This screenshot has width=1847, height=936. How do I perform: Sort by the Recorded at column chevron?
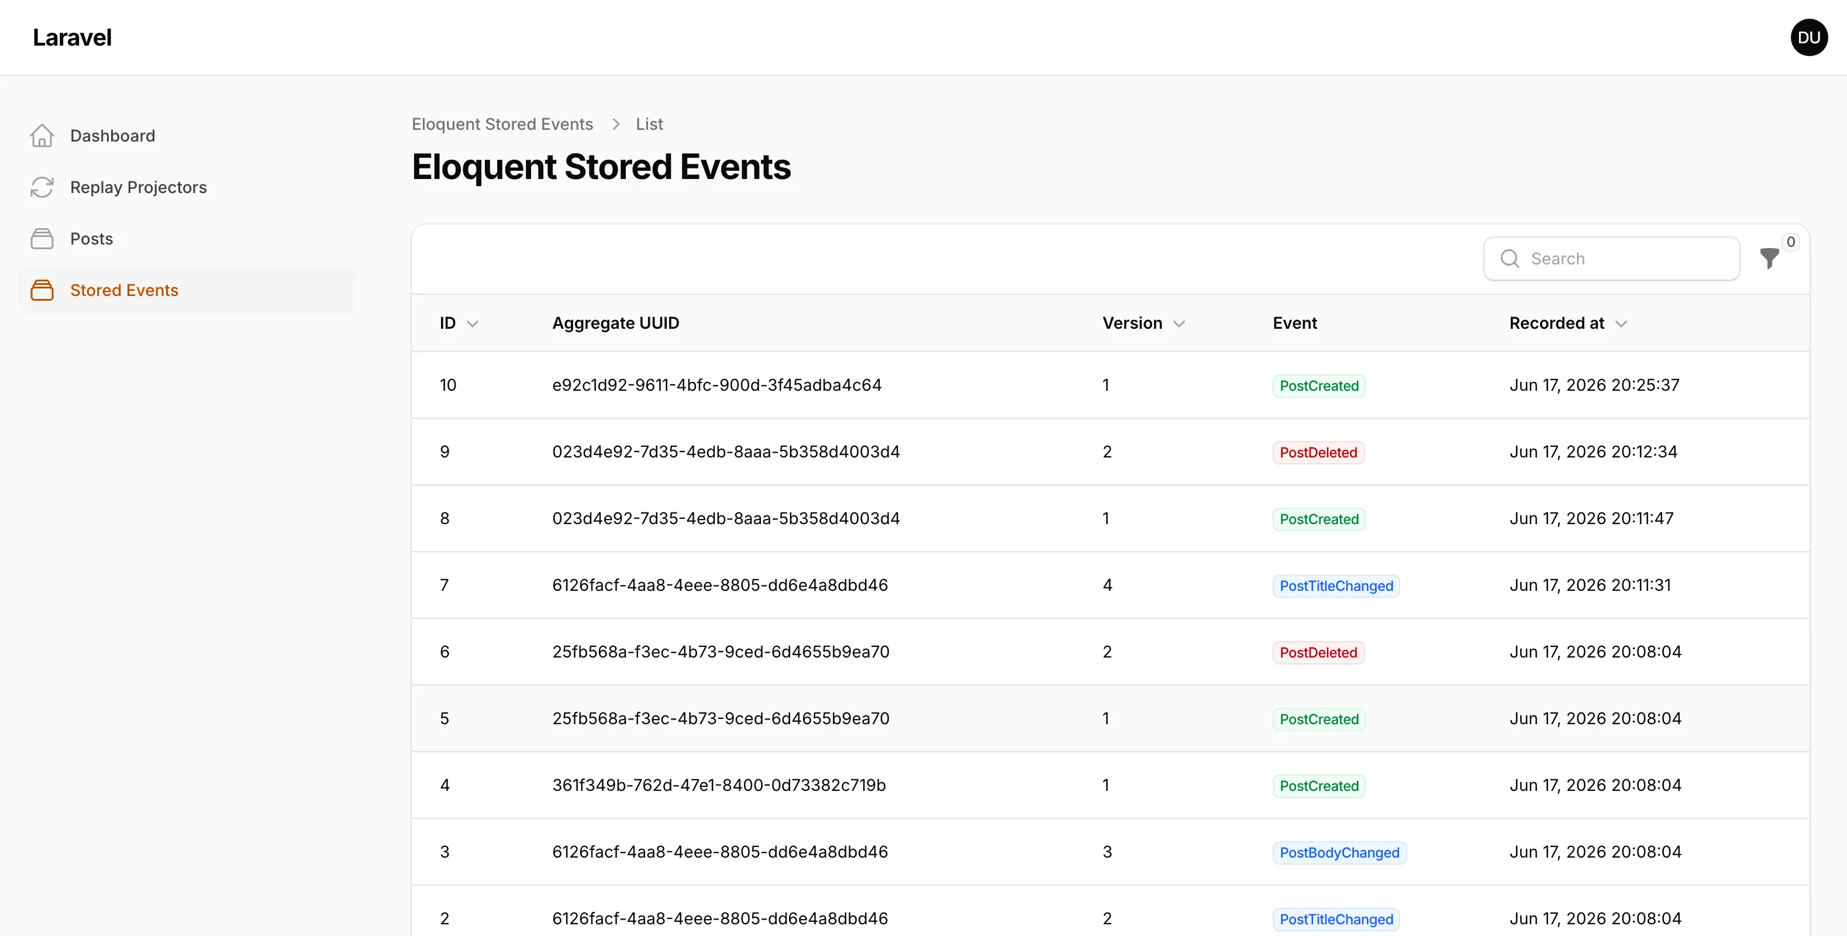point(1621,324)
